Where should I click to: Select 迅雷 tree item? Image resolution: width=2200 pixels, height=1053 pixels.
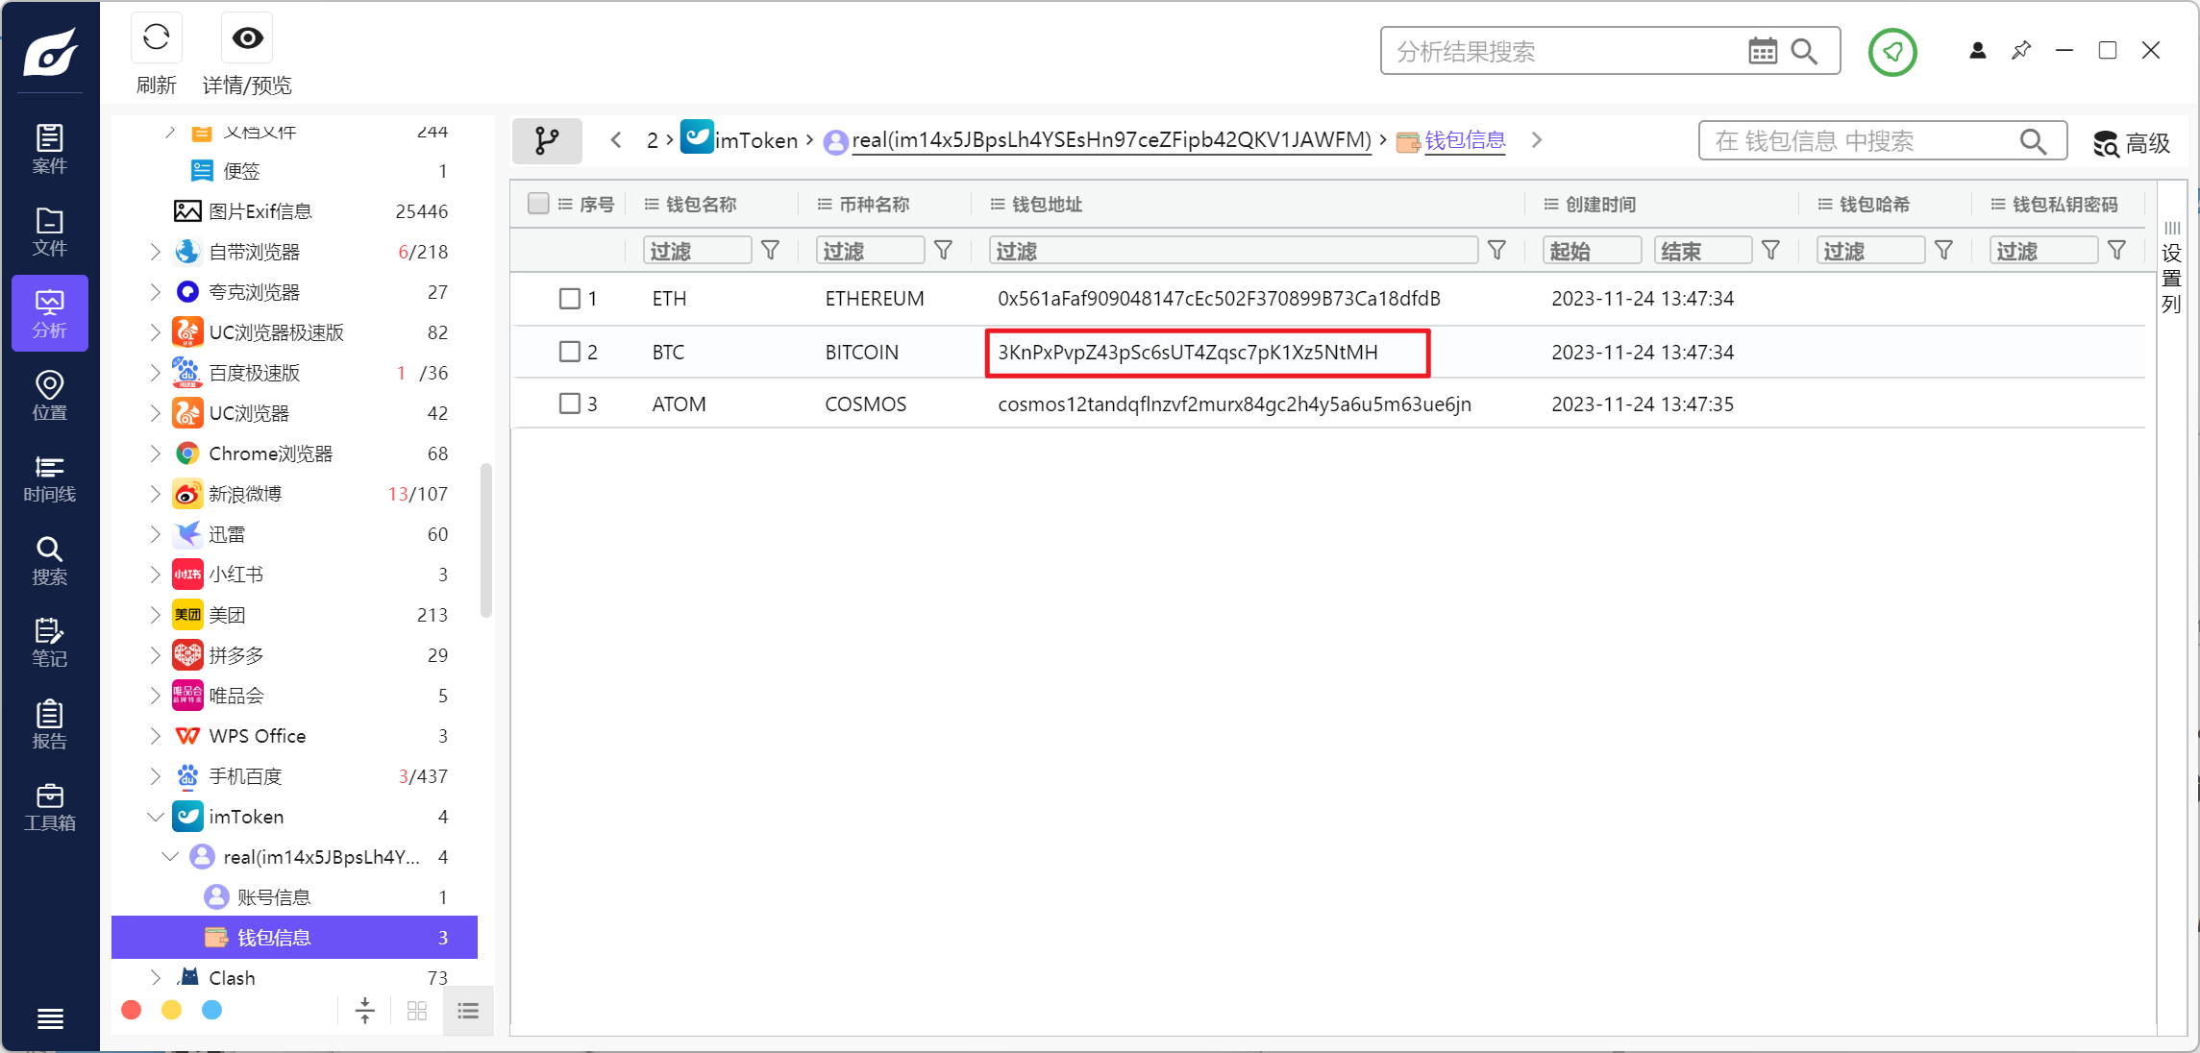(x=294, y=534)
